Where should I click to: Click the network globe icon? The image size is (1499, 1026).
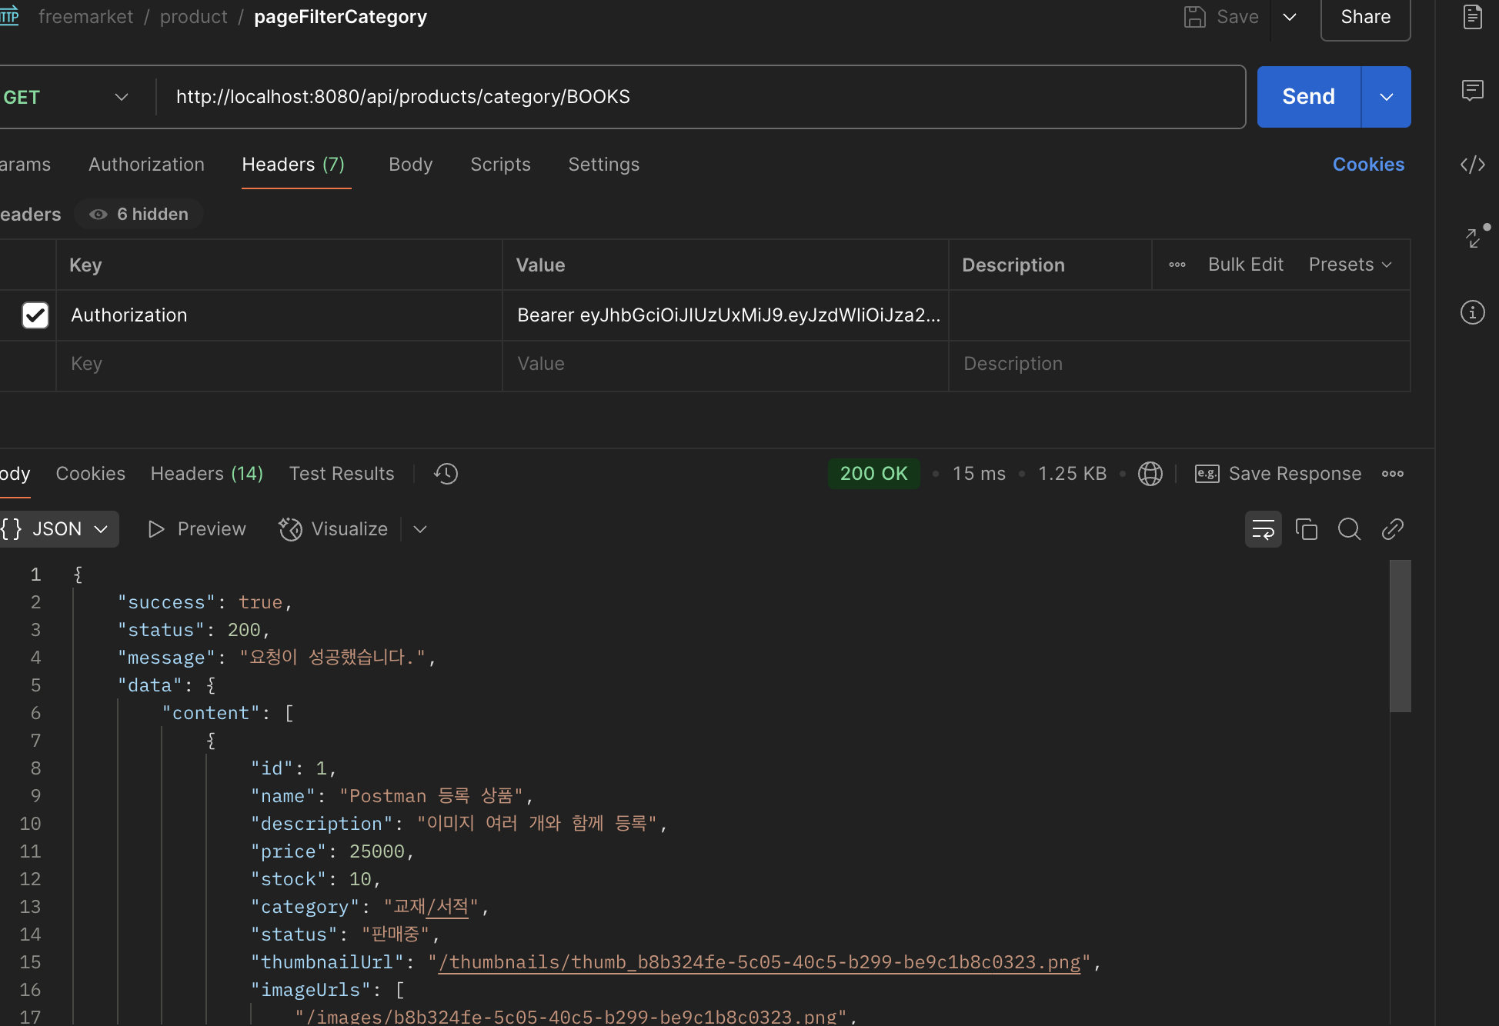tap(1150, 474)
